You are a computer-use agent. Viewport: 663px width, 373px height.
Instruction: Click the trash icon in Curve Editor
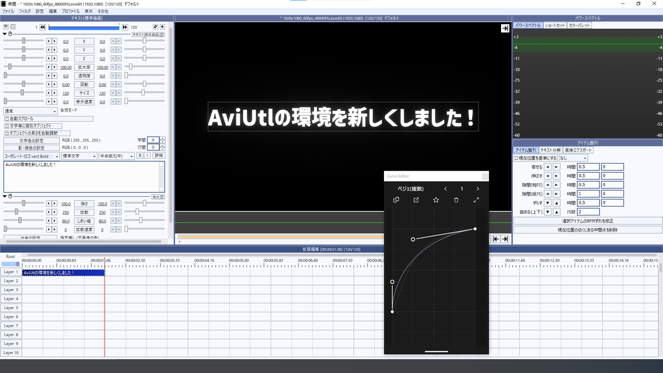(456, 200)
